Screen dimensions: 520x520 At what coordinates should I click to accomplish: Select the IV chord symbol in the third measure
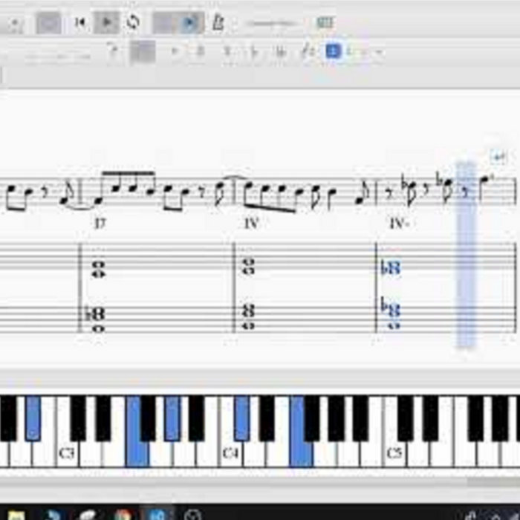click(251, 222)
